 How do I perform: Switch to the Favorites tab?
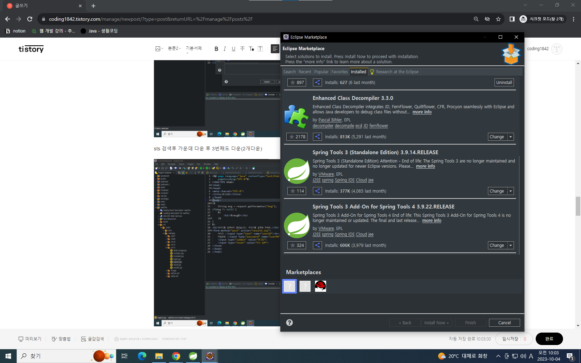point(340,72)
